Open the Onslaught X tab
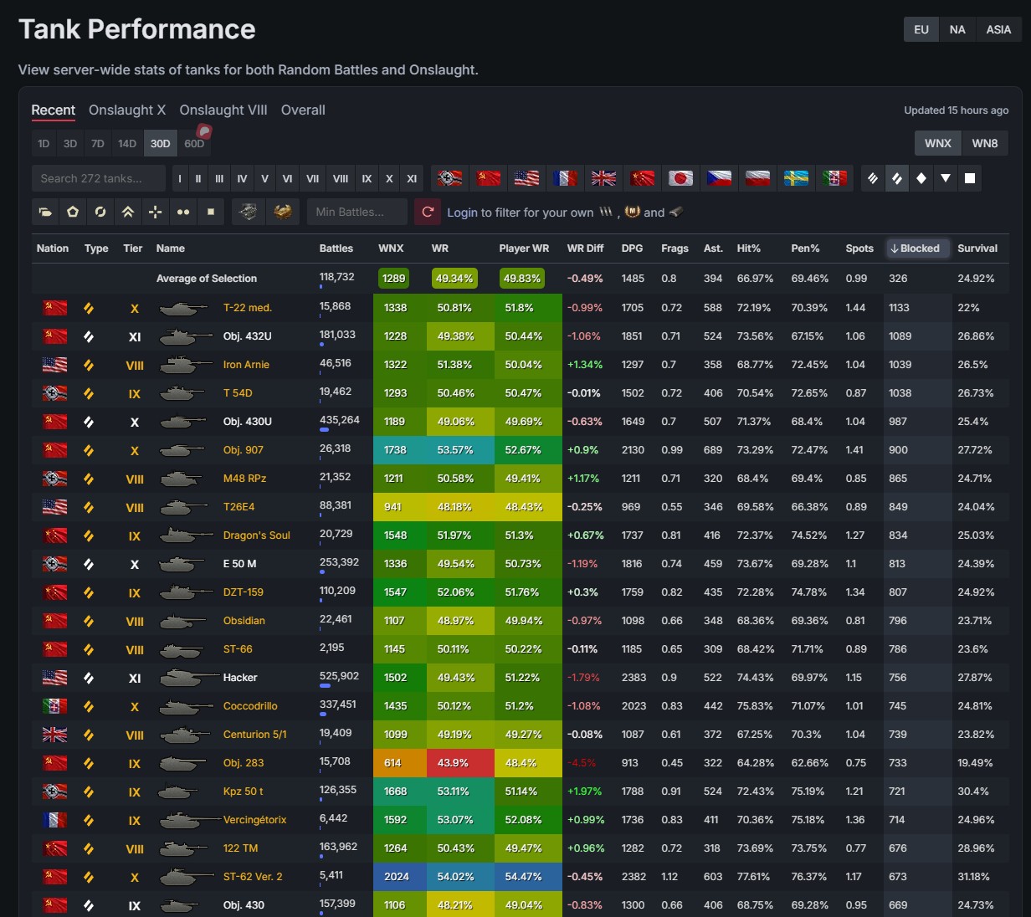The width and height of the screenshot is (1031, 917). 127,110
